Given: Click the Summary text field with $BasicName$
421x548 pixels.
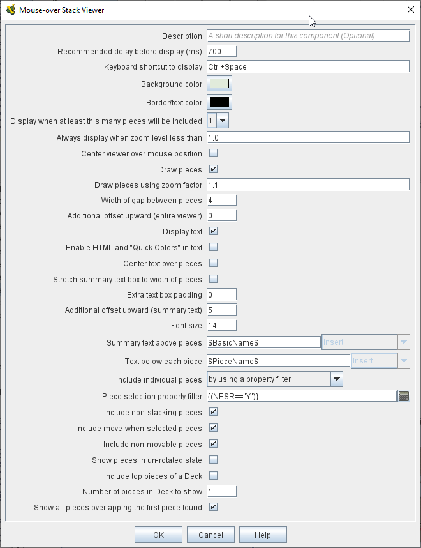Looking at the screenshot, I should (x=264, y=342).
